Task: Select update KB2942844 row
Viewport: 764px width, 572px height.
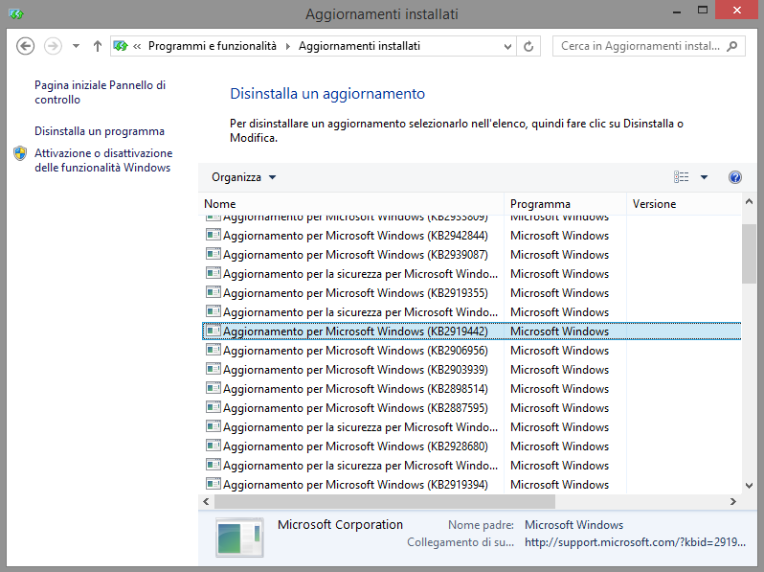Action: point(472,236)
